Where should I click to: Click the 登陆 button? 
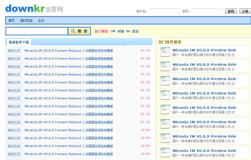click(231, 11)
